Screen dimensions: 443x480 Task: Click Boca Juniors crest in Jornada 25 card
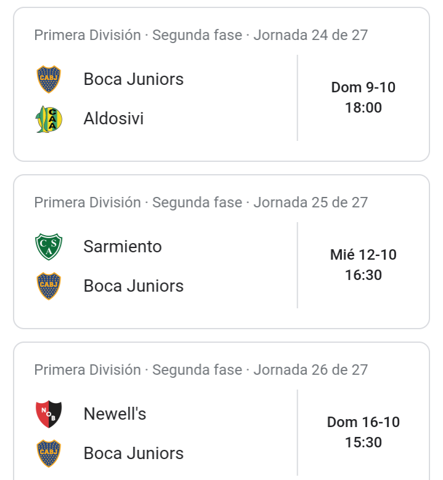49,286
